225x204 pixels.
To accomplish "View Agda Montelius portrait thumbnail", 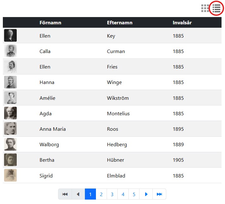I will (x=10, y=113).
